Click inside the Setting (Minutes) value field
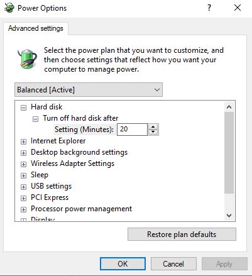 [132, 130]
